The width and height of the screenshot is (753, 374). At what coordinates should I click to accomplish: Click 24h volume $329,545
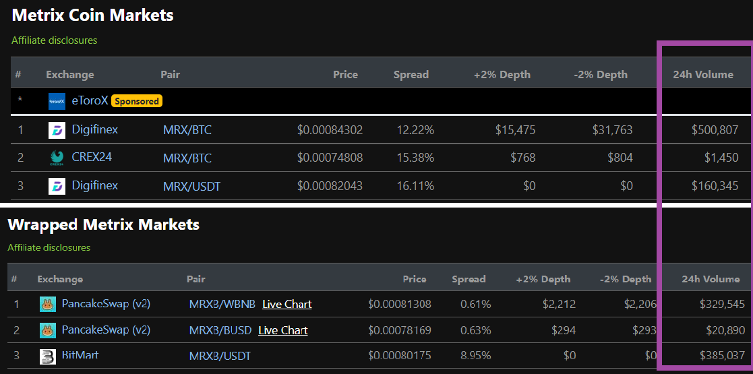[x=722, y=305]
